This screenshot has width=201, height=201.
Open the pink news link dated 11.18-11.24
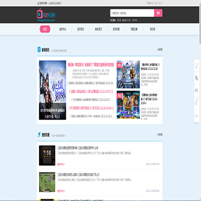click(91, 108)
